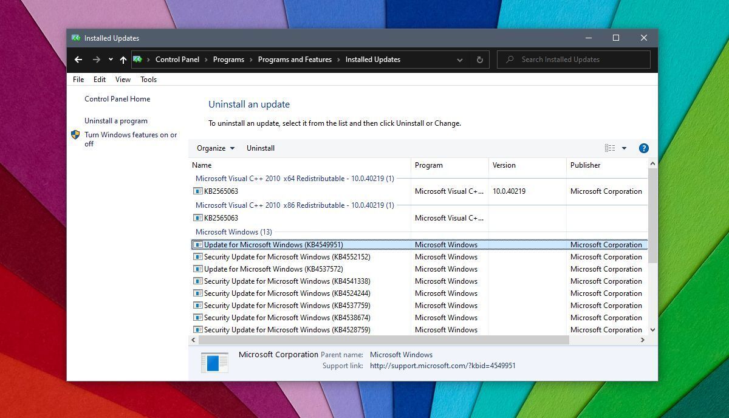Refresh the Installed Updates list
This screenshot has width=729, height=418.
[479, 60]
